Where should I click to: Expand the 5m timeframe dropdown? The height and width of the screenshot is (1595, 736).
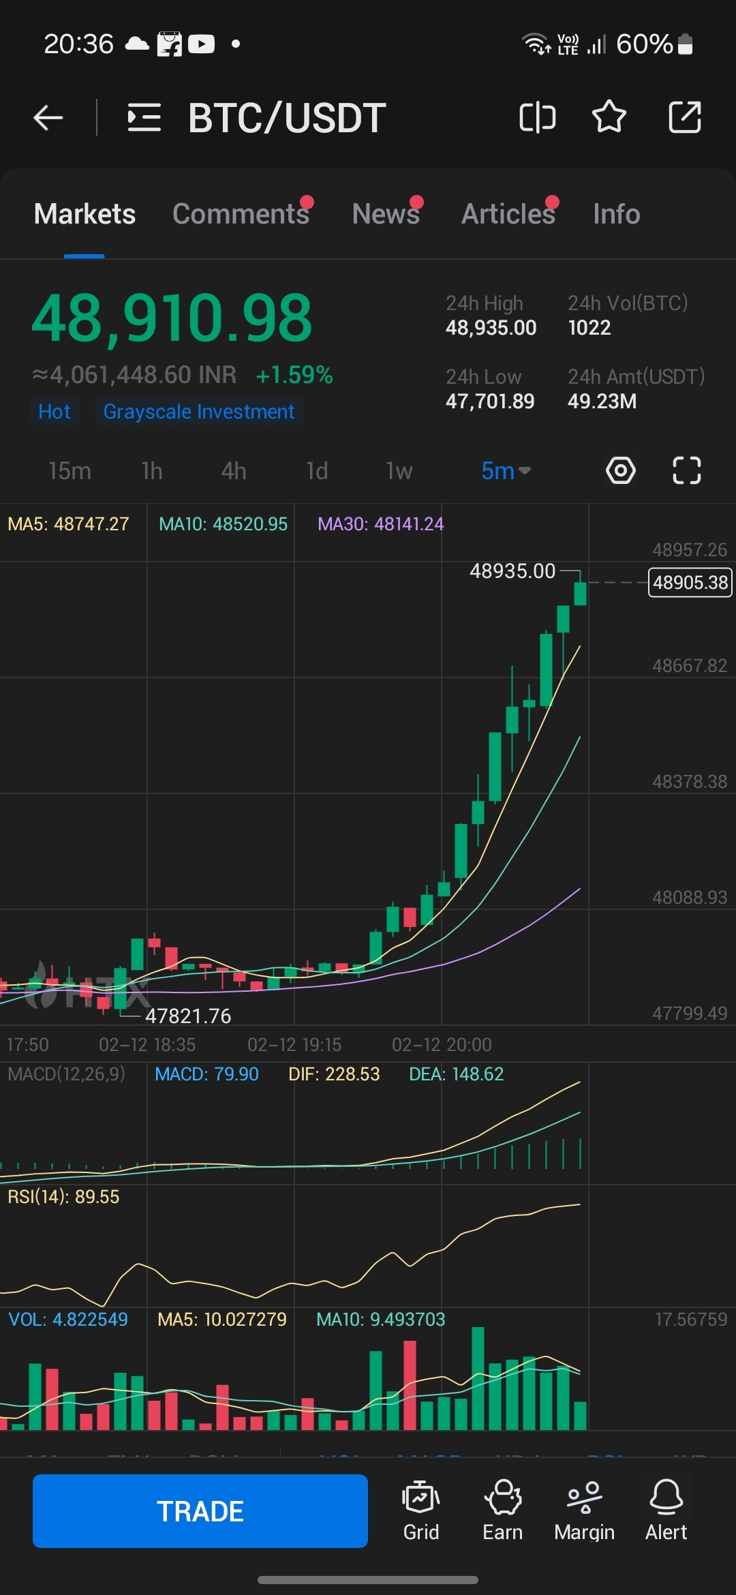point(506,471)
